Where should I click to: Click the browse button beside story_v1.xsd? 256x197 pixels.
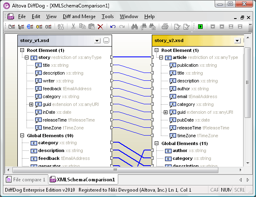tap(106, 40)
